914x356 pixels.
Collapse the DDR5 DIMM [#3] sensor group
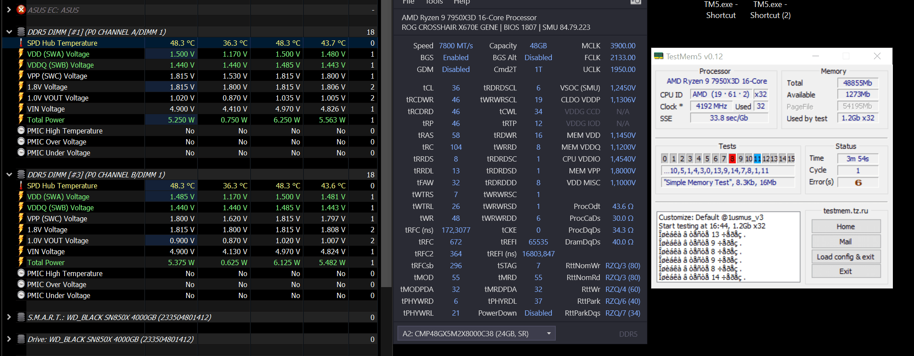point(9,174)
